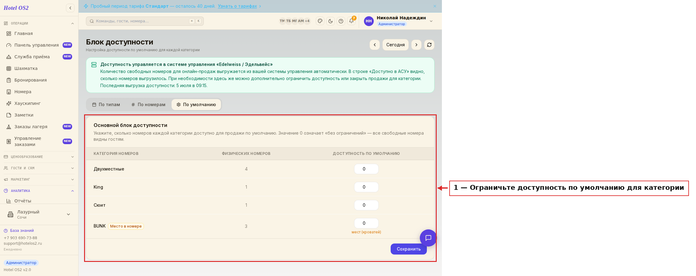Collapse the Аналитика section
Screen dimensions: 696x276
coord(39,191)
